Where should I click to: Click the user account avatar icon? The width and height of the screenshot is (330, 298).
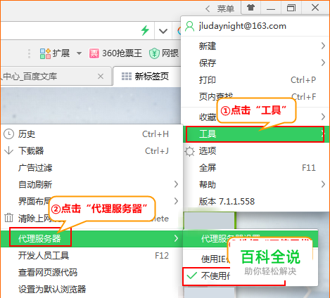pyautogui.click(x=189, y=26)
